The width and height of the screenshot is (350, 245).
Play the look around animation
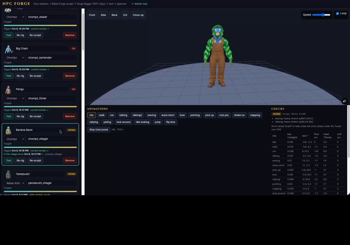click(x=123, y=122)
